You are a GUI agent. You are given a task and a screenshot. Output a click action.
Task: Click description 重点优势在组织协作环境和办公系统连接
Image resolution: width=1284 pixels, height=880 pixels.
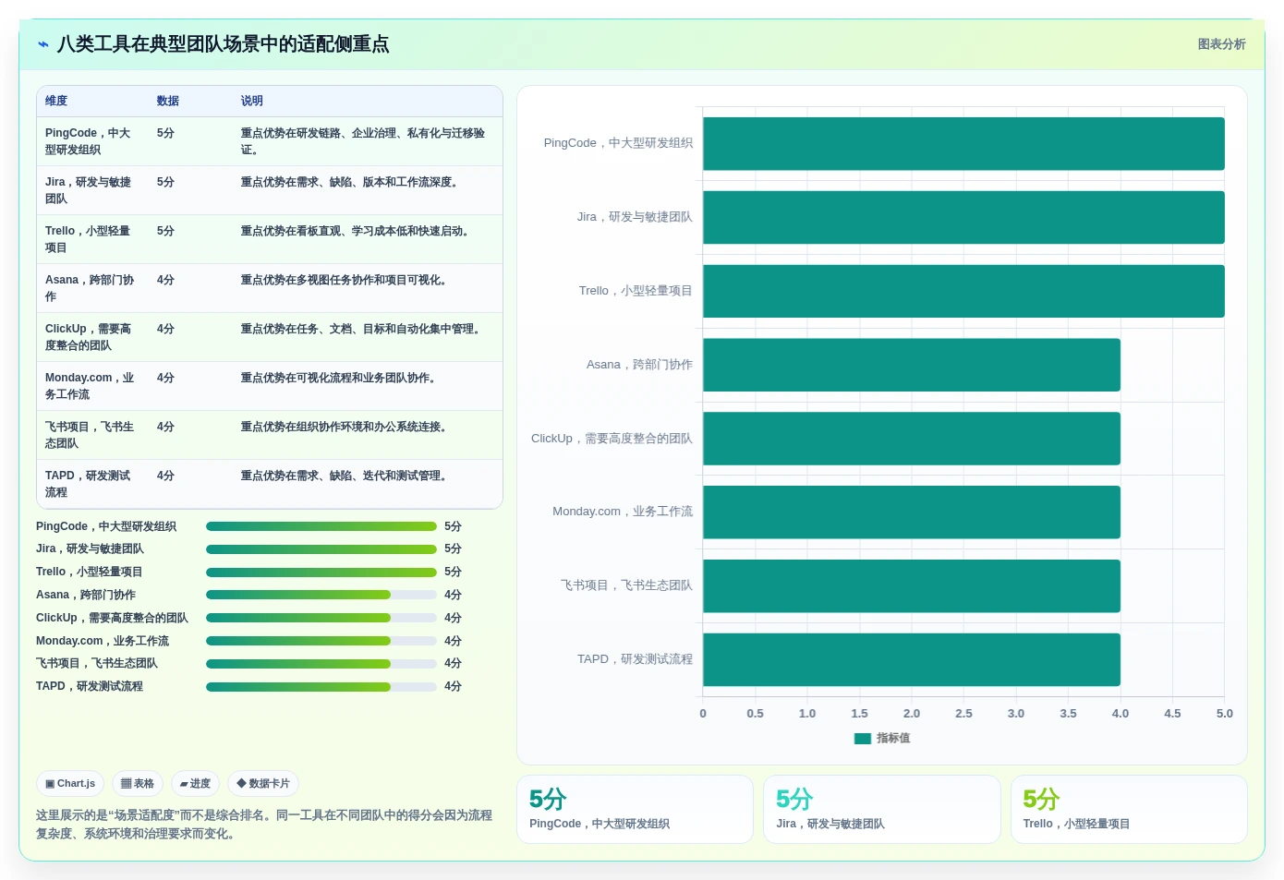click(x=345, y=427)
